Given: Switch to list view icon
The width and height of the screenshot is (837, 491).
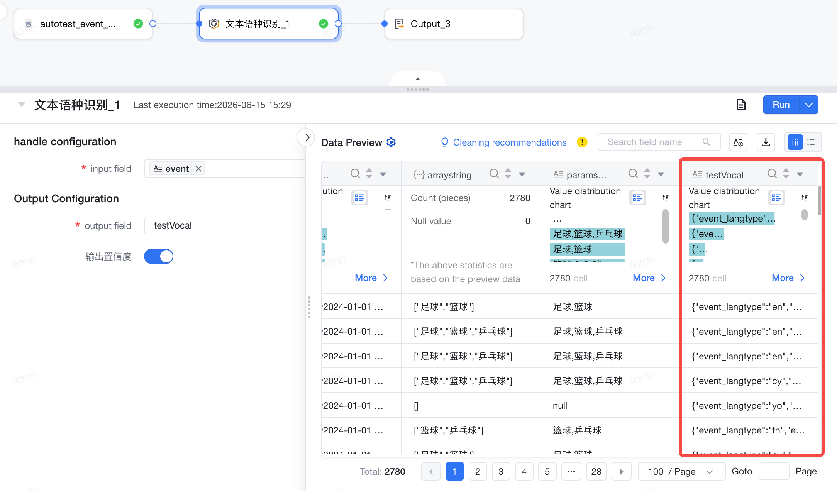Looking at the screenshot, I should [811, 142].
